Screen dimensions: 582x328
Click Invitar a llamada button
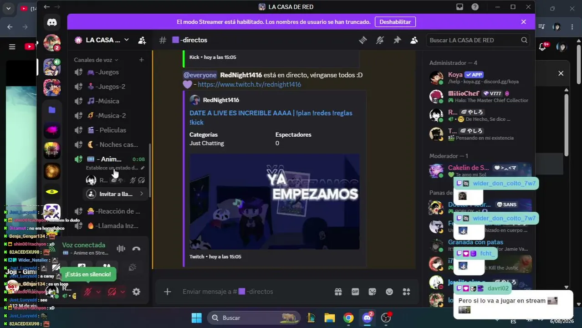116,194
